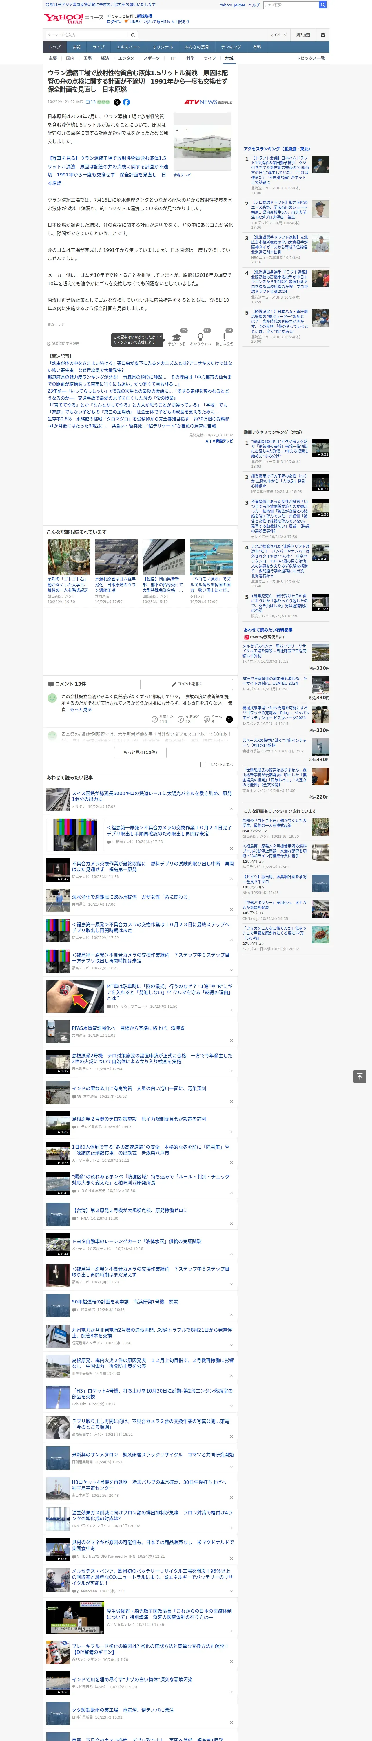Image resolution: width=372 pixels, height=1741 pixels.
Task: Click コメントを書く button
Action: point(186,684)
